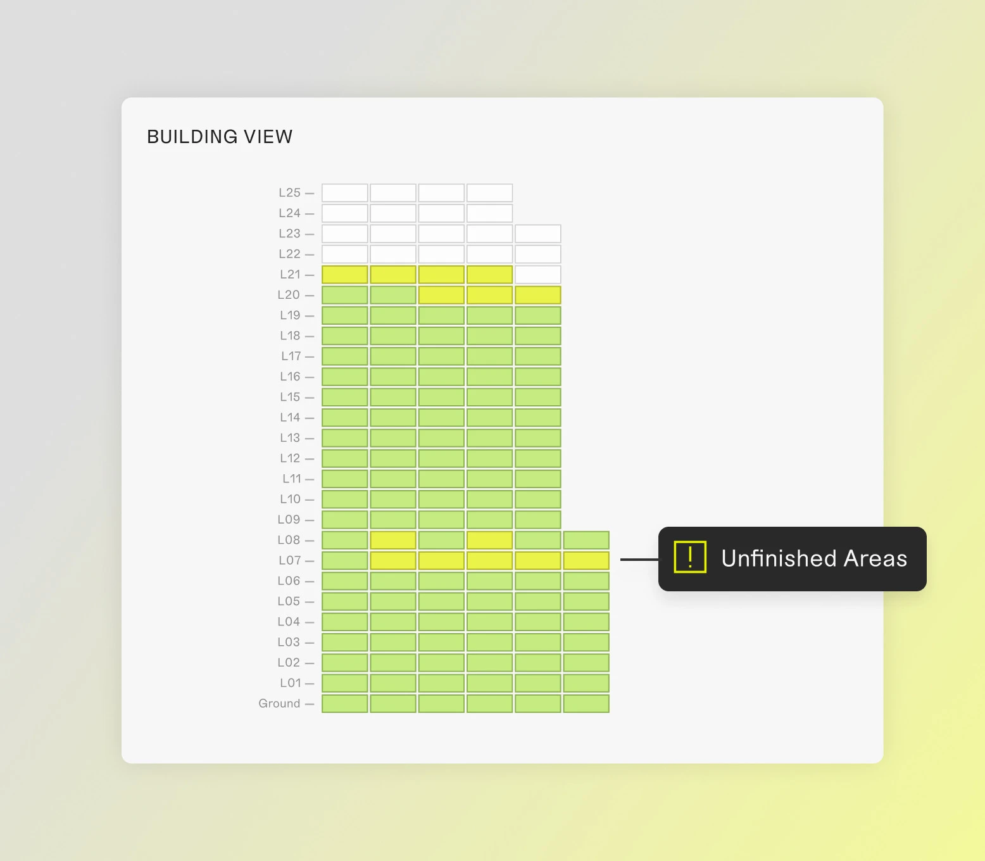The image size is (985, 861).
Task: Select floor label L05
Action: [x=289, y=601]
